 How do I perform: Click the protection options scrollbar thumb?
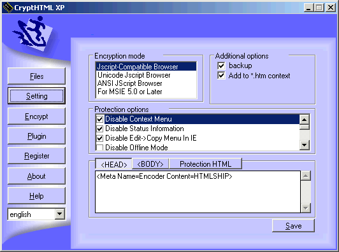click(304, 127)
